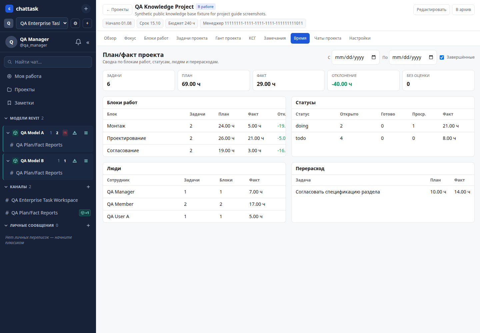
Task: Click the cube icon of QA Model A
Action: [15, 133]
